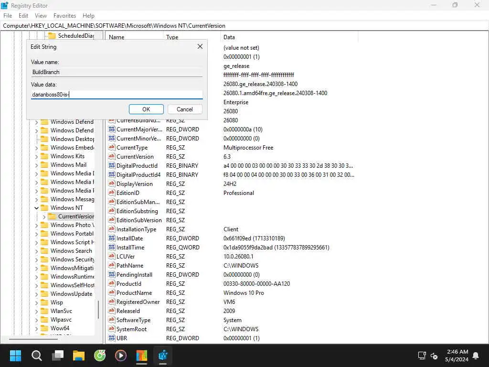
Task: Expand the Windows Mail node
Action: click(36, 165)
